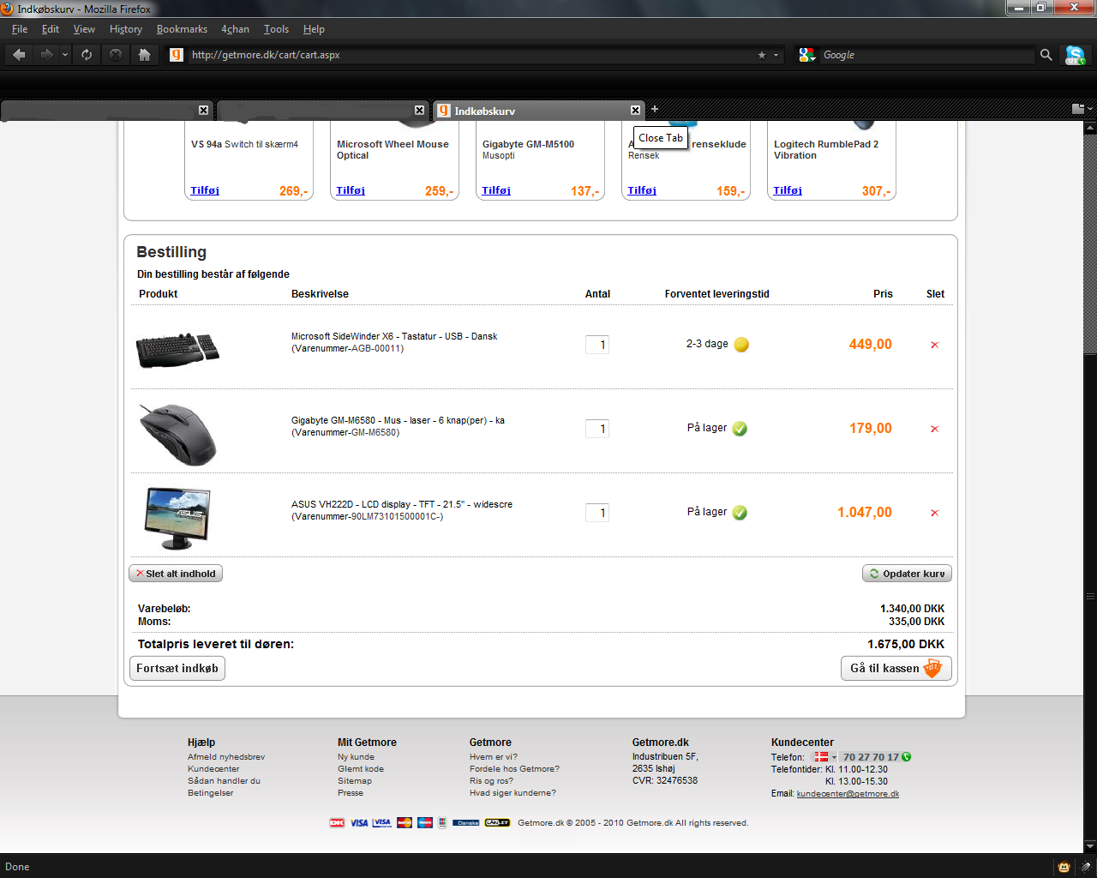Open the Tools menu
The height and width of the screenshot is (878, 1097).
[276, 29]
